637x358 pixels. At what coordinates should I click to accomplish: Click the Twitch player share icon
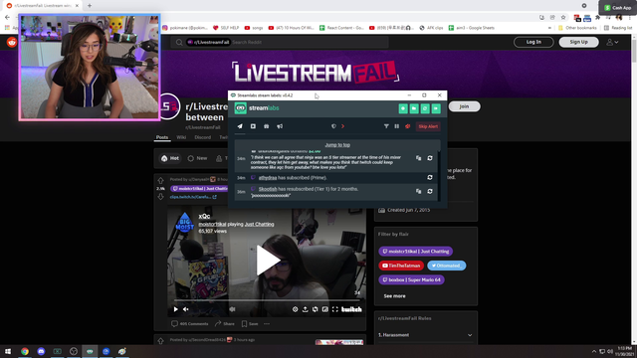coord(306,309)
